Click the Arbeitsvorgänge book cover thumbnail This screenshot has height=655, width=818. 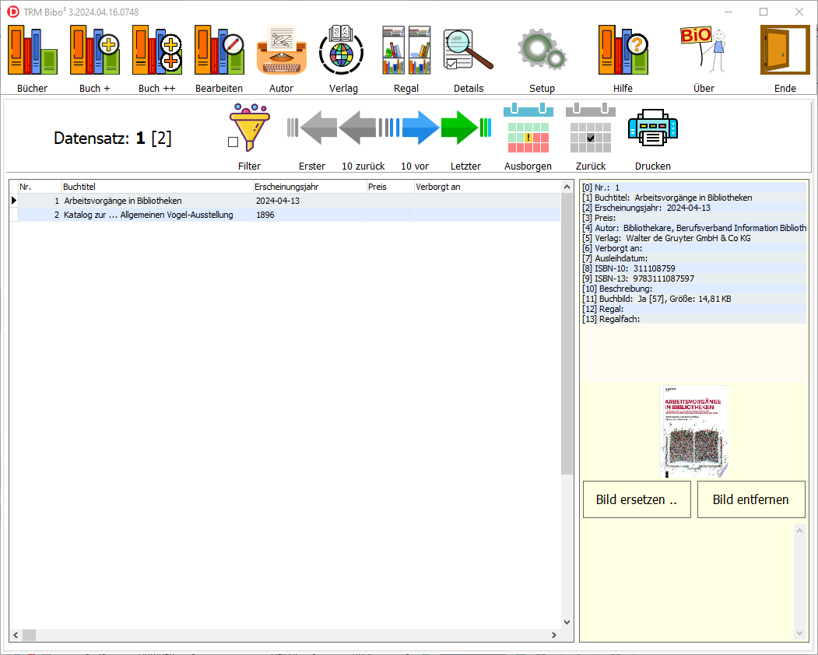pyautogui.click(x=693, y=431)
